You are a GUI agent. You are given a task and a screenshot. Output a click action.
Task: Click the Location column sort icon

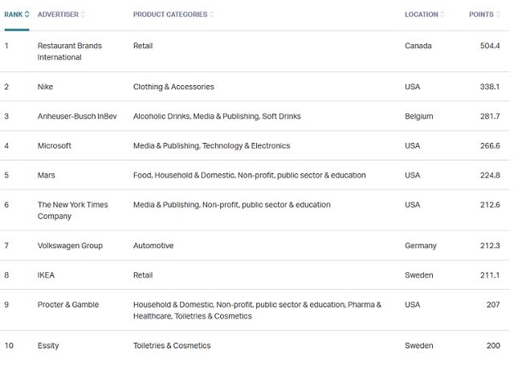click(x=443, y=14)
